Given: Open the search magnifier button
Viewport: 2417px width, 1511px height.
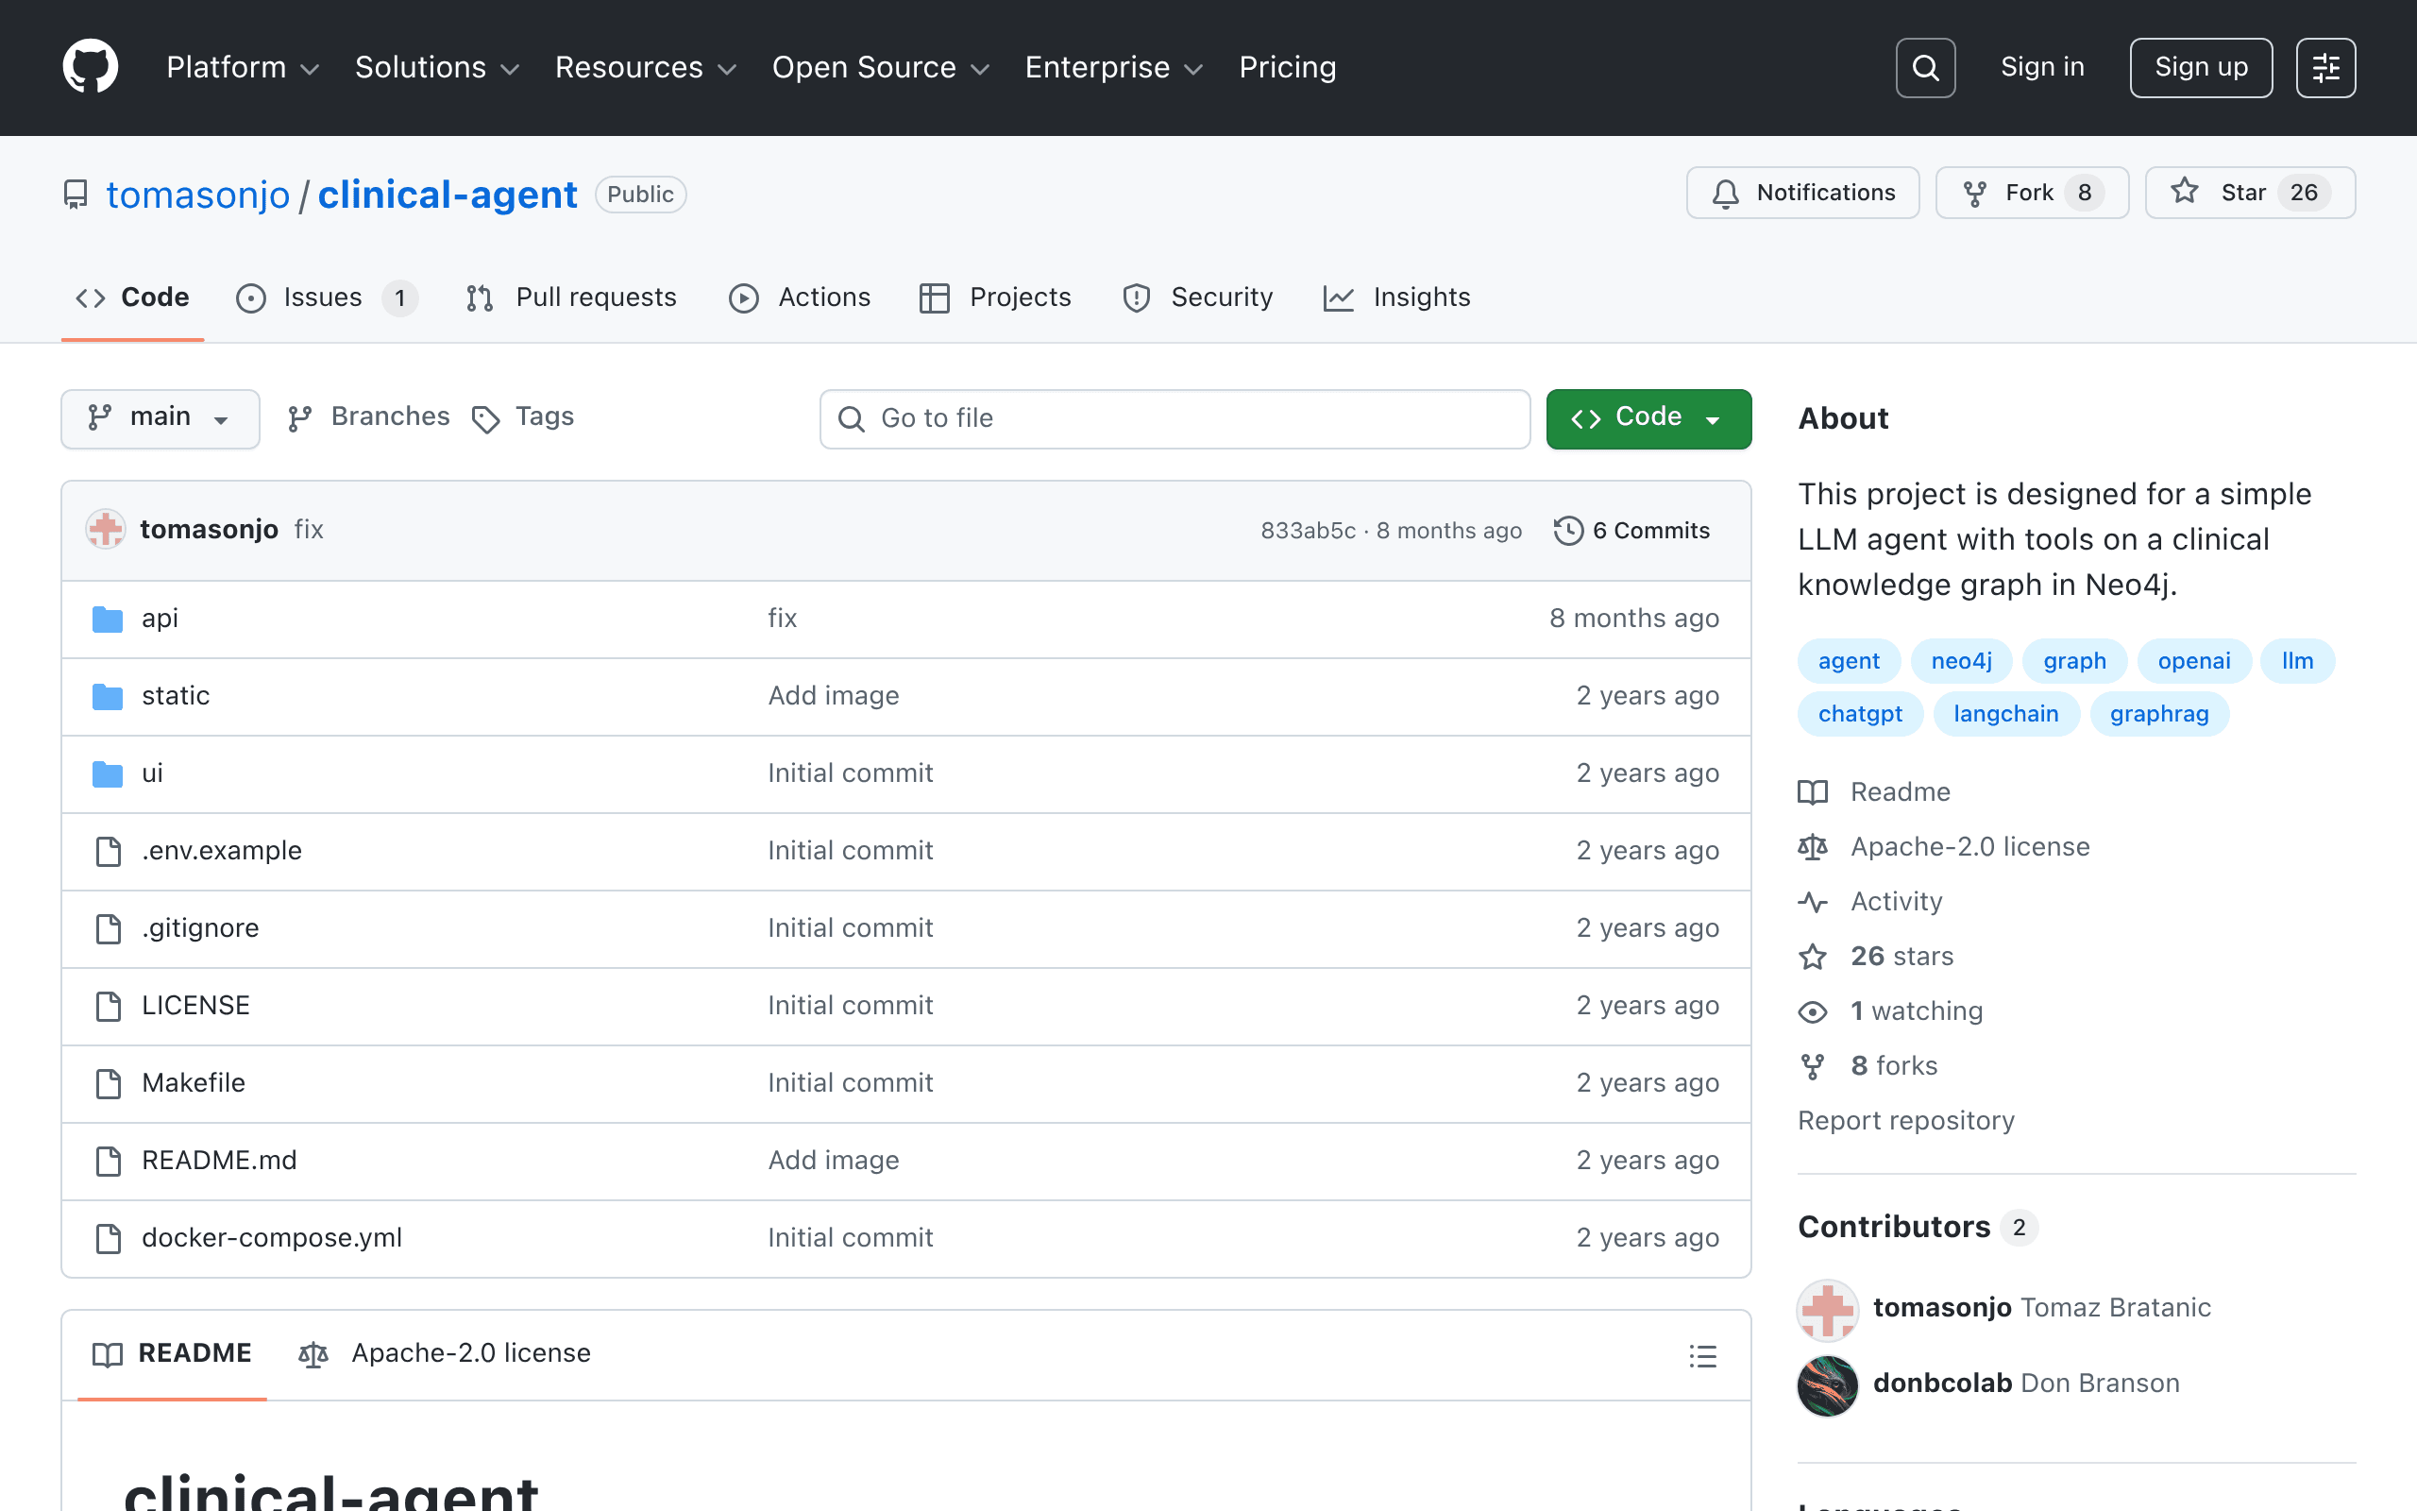Looking at the screenshot, I should [1924, 68].
